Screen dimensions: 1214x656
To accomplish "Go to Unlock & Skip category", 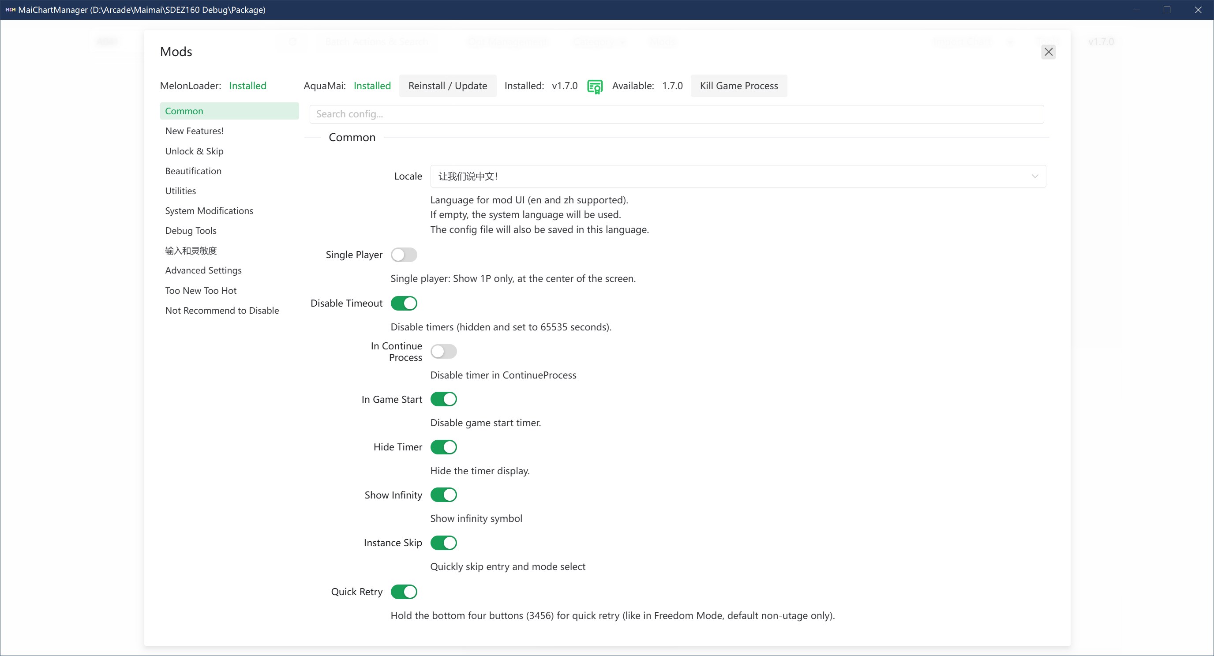I will (x=229, y=151).
